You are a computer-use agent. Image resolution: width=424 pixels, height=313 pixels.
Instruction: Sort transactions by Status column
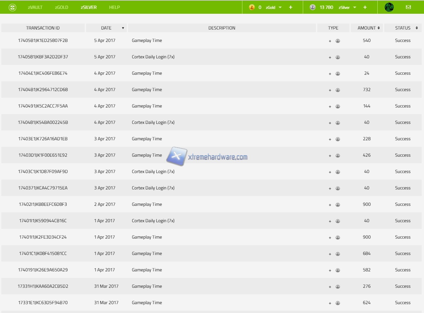pyautogui.click(x=403, y=28)
